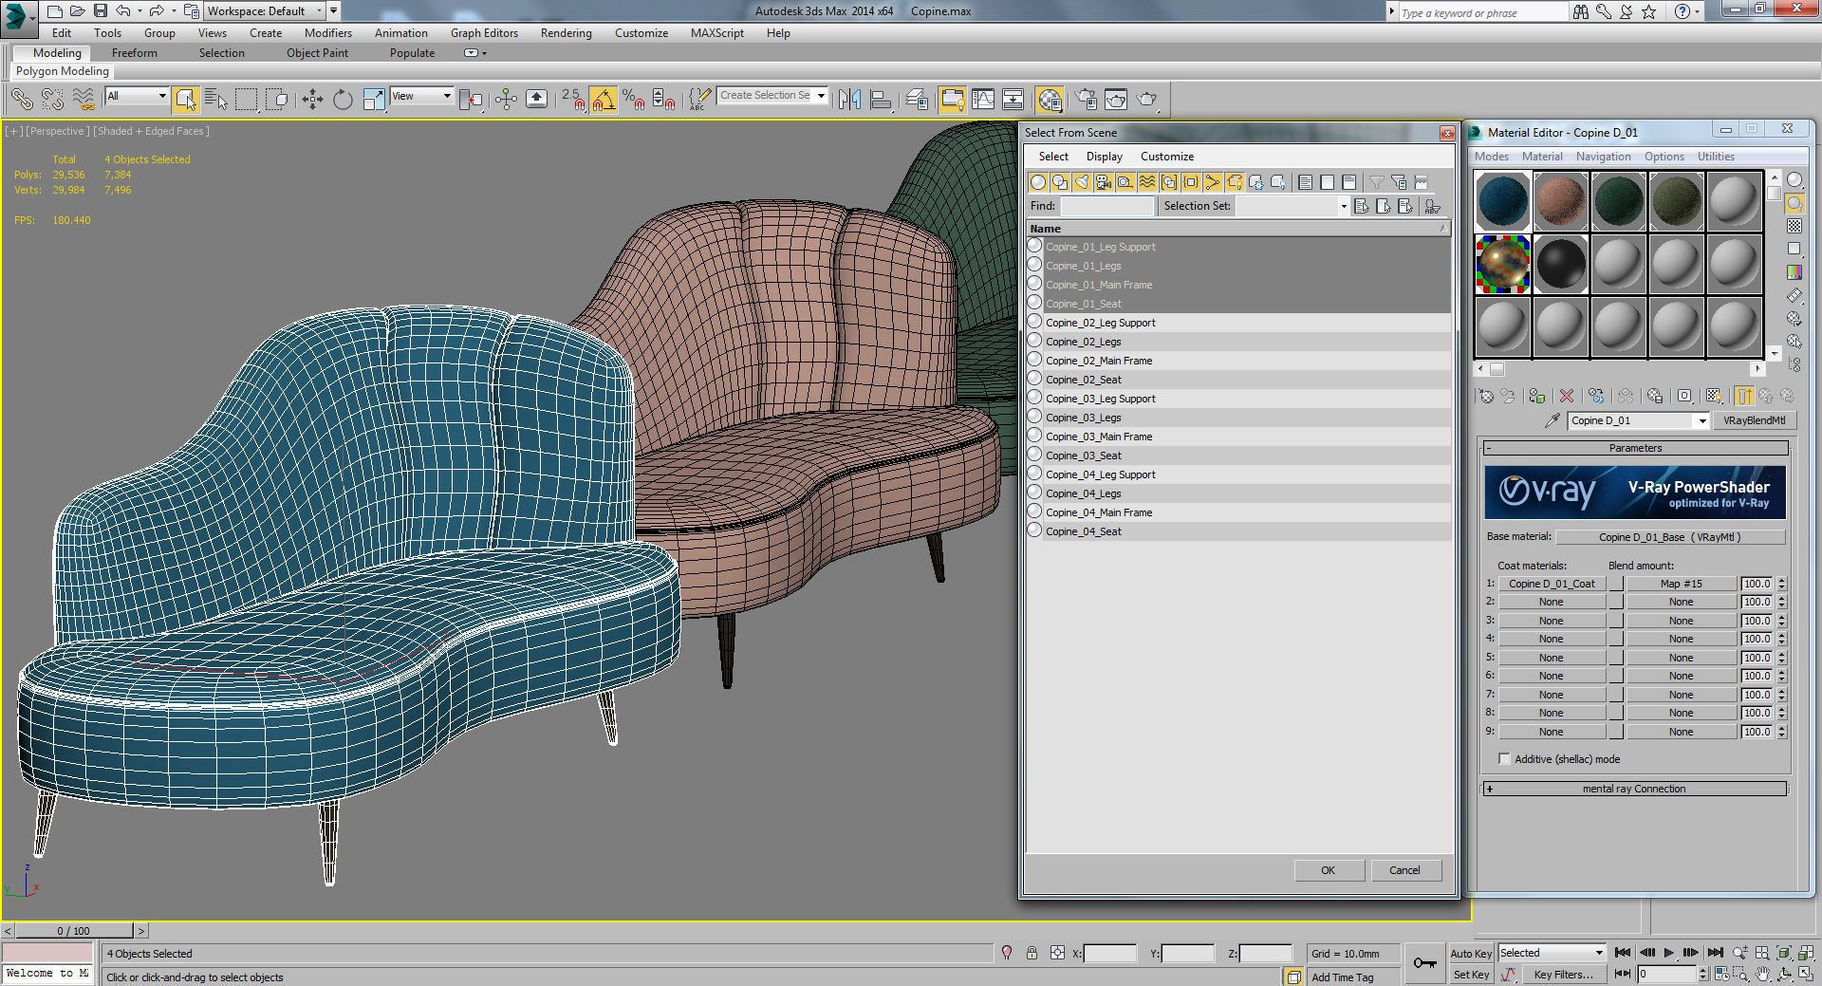Image resolution: width=1822 pixels, height=986 pixels.
Task: Collapse the Parameters rollout
Action: [x=1636, y=448]
